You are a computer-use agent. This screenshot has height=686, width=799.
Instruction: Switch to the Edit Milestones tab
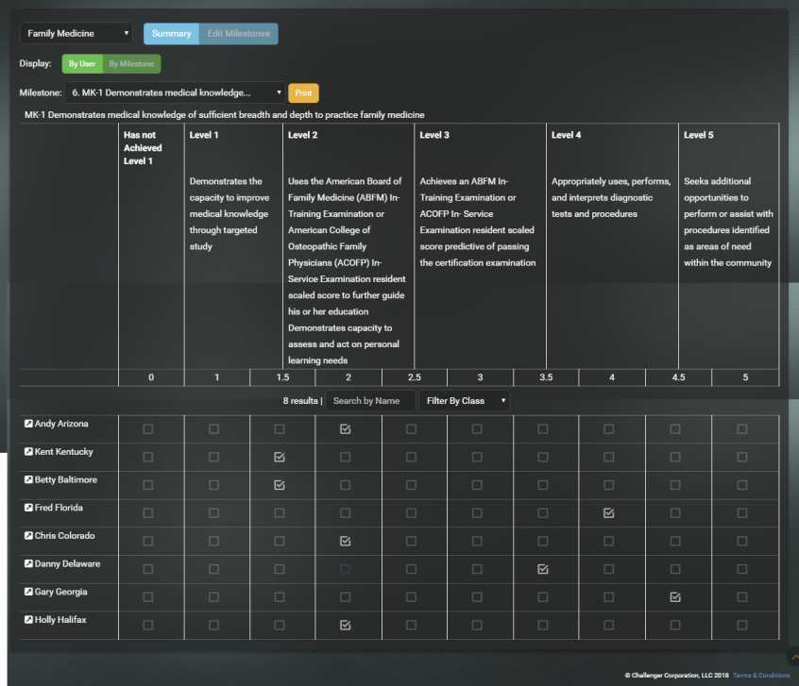coord(239,34)
